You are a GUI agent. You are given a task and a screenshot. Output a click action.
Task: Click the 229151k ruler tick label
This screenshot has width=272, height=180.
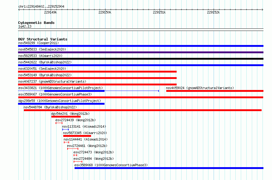coord(159,12)
